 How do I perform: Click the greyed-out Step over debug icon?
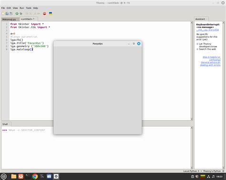tap(27, 14)
